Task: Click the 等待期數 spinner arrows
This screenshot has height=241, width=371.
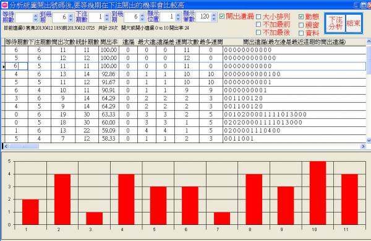Action: (x=35, y=17)
